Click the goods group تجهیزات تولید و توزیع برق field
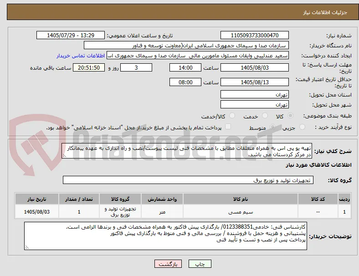 [188, 180]
